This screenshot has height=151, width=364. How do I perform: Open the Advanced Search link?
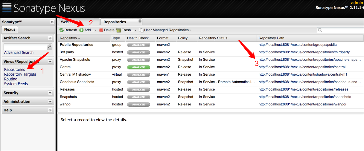pos(19,53)
